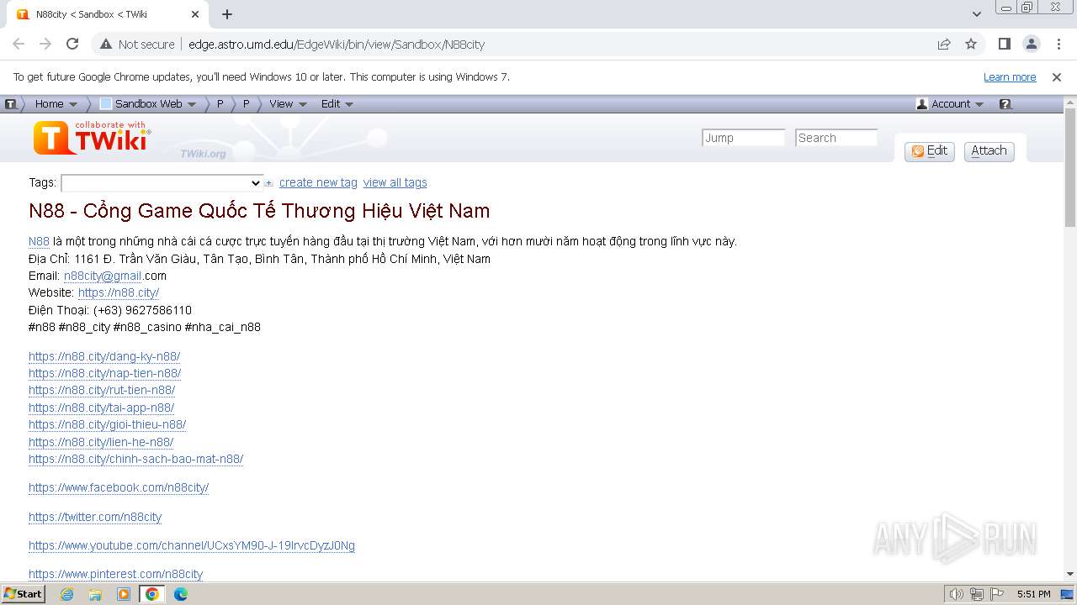Image resolution: width=1077 pixels, height=605 pixels.
Task: Close the N88city browser tab
Action: click(195, 14)
